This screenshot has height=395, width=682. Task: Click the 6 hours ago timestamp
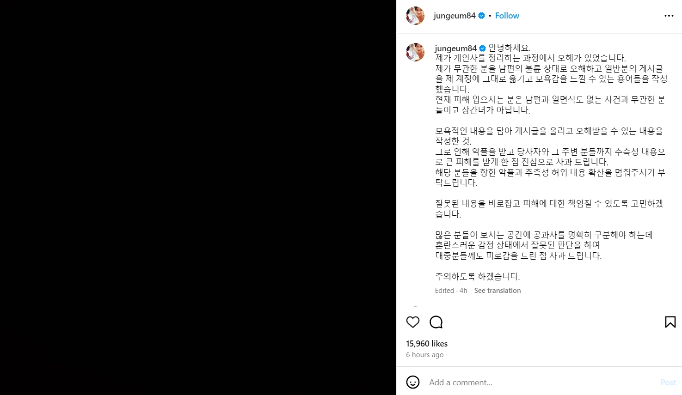425,355
